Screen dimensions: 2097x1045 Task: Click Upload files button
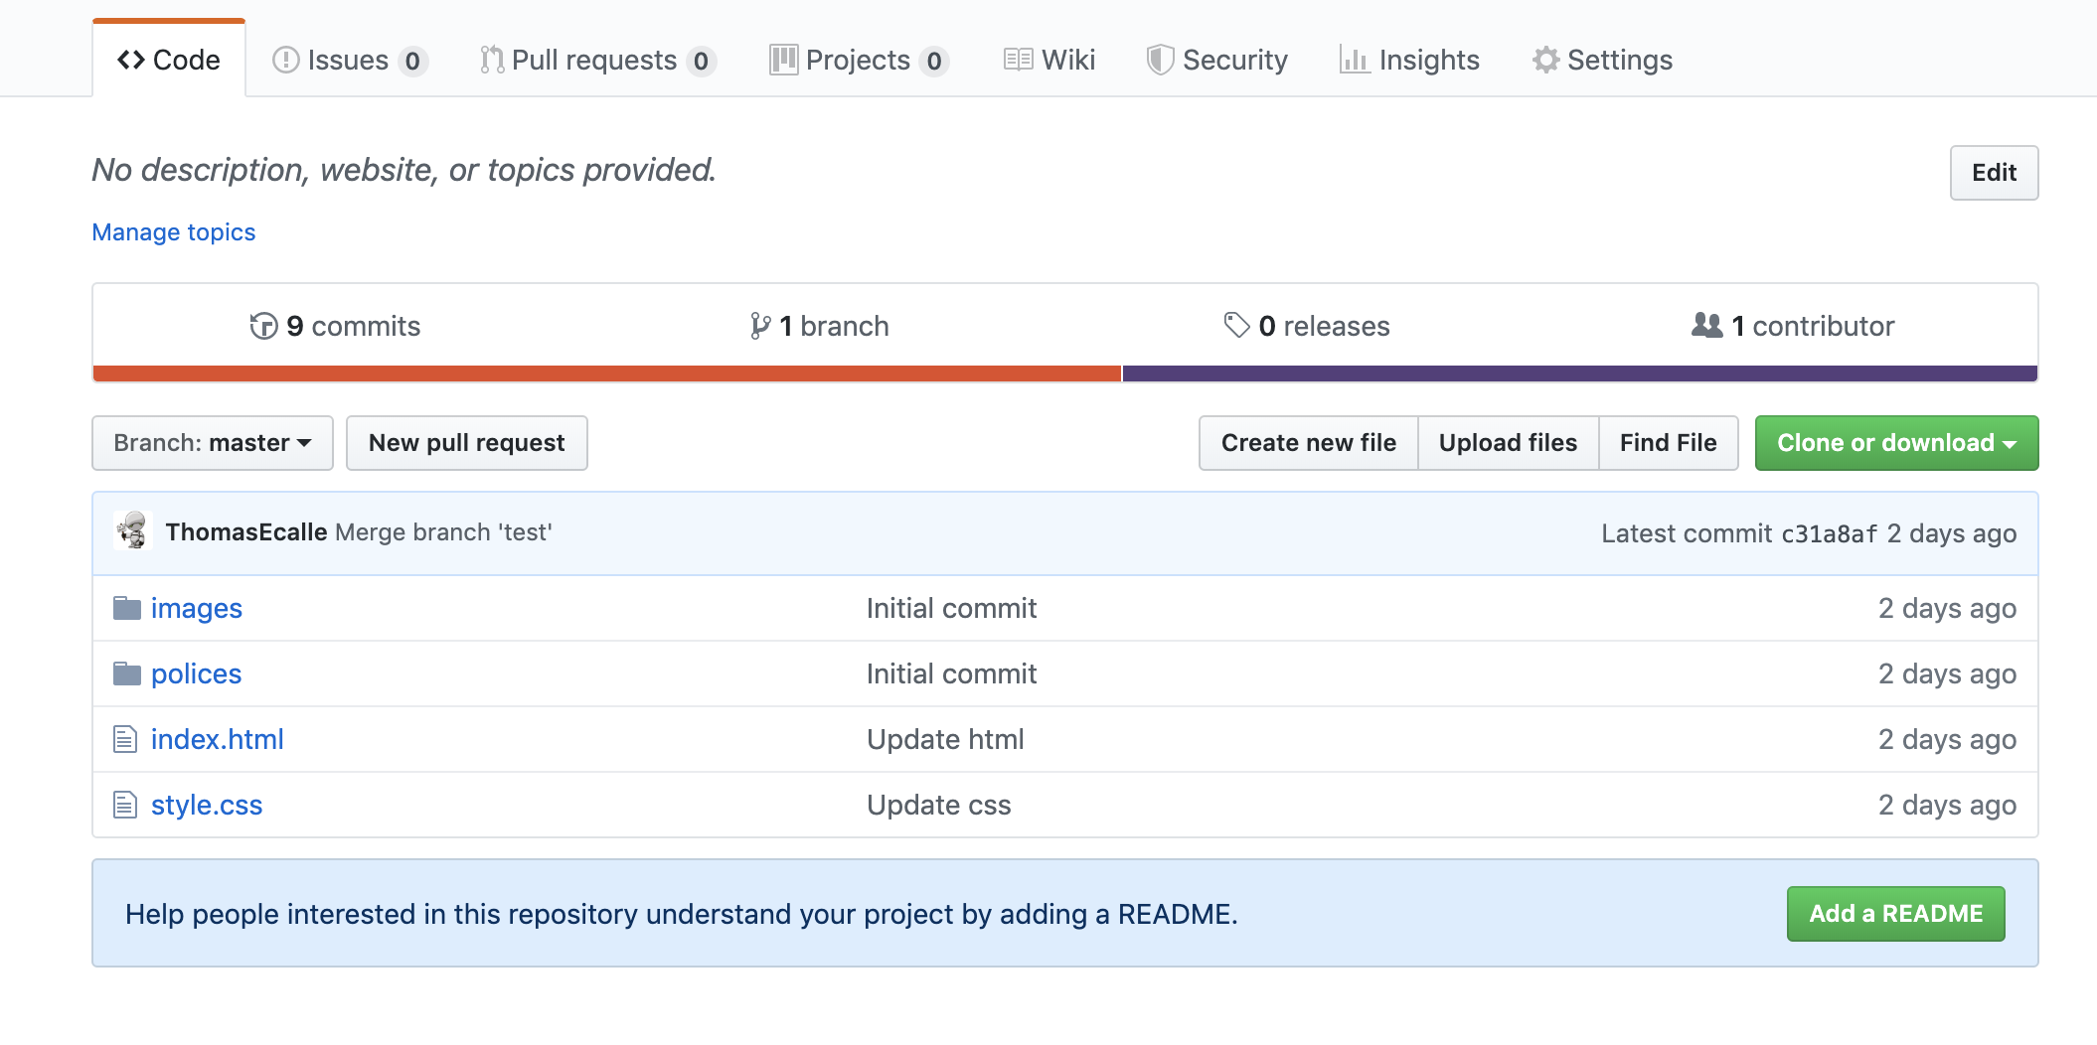click(1509, 443)
